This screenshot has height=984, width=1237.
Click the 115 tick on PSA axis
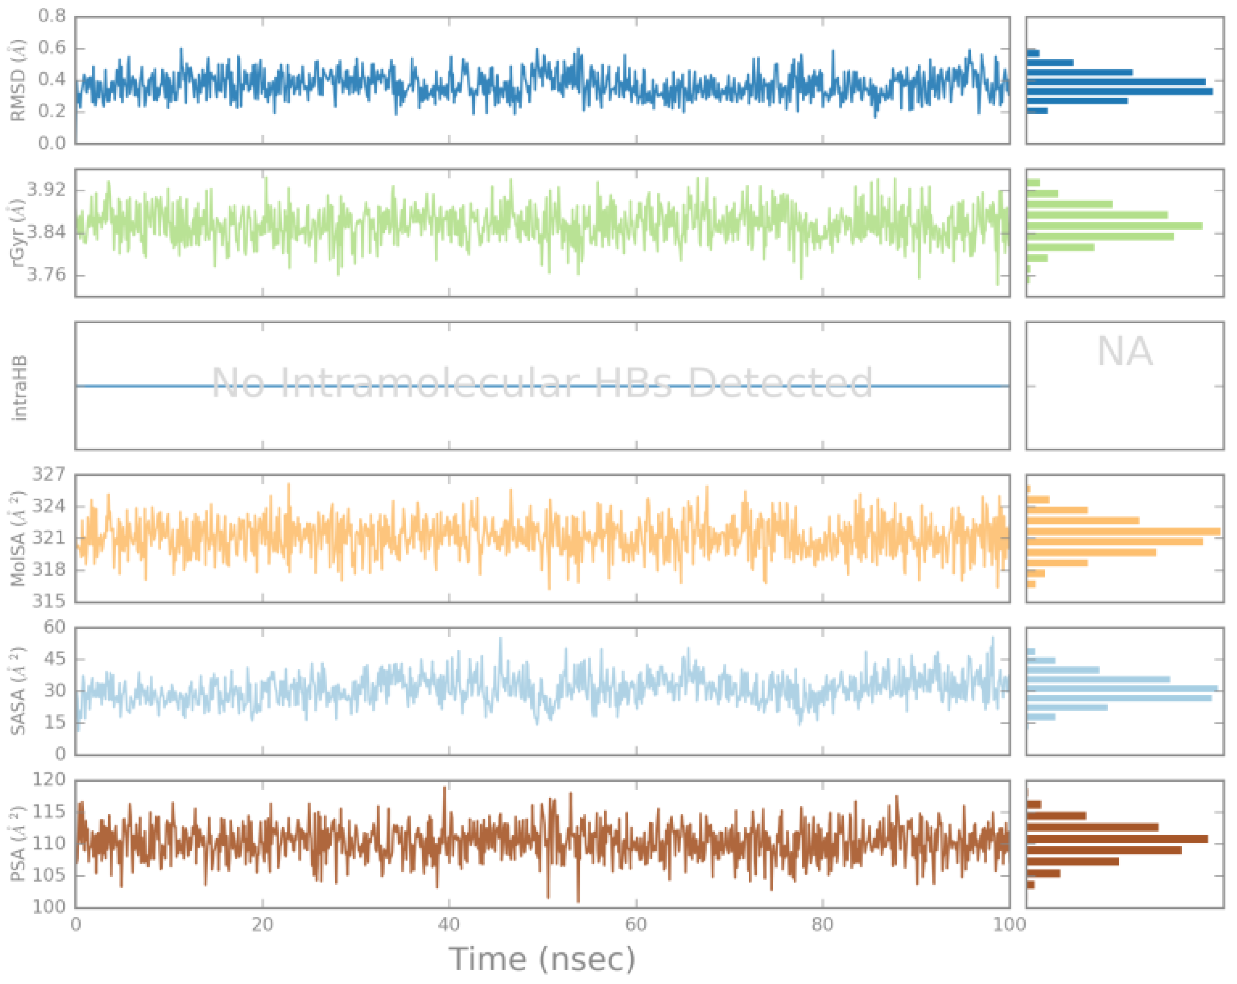click(x=48, y=811)
